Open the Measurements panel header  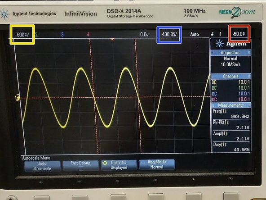[x=231, y=105]
